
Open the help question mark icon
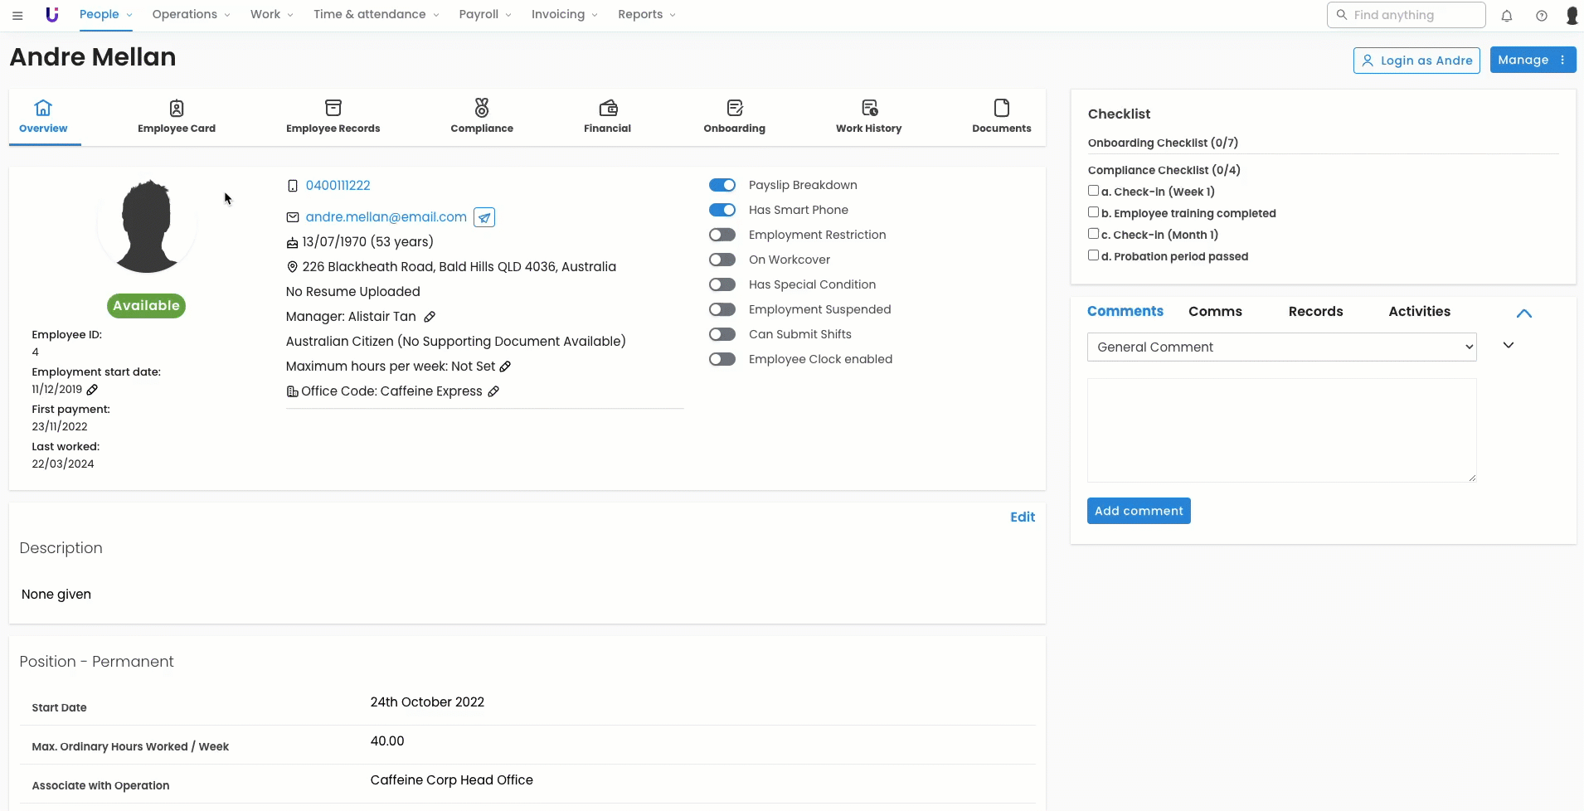pyautogui.click(x=1541, y=16)
